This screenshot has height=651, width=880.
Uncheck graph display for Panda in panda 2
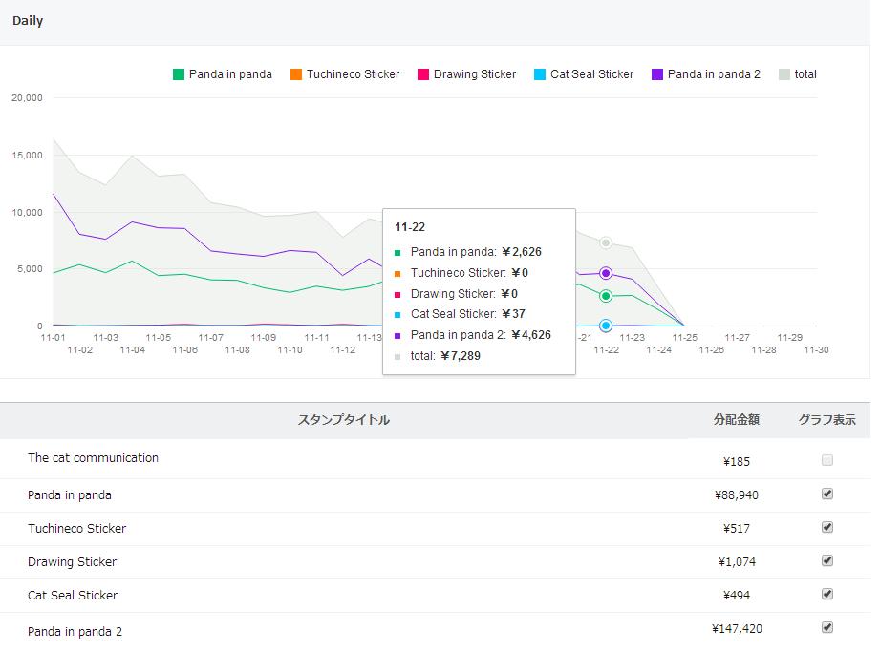point(827,627)
